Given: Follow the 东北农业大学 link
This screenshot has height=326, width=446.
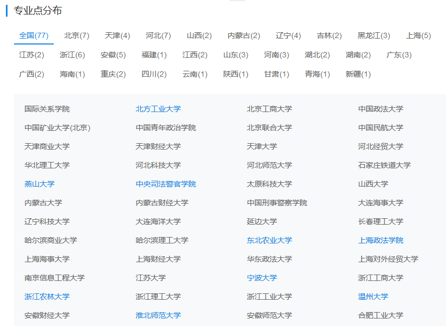Looking at the screenshot, I should 269,240.
